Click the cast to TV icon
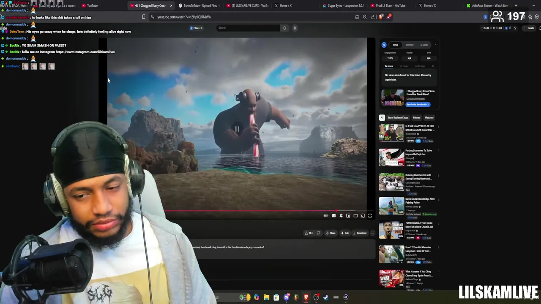The height and width of the screenshot is (304, 541). [x=363, y=216]
